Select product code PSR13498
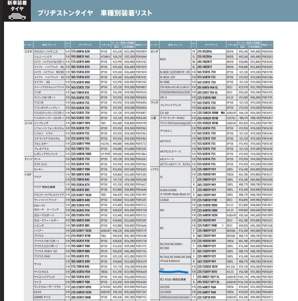The image size is (298, 301). tap(267, 164)
